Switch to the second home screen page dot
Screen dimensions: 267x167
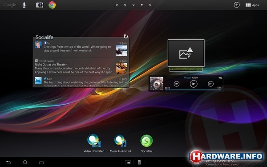pos(125,5)
